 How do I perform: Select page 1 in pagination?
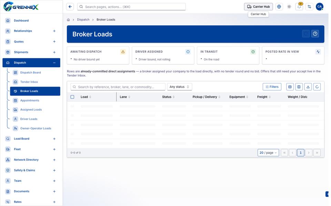301,153
